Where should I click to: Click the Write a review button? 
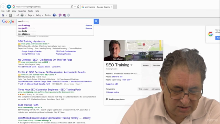[143, 89]
